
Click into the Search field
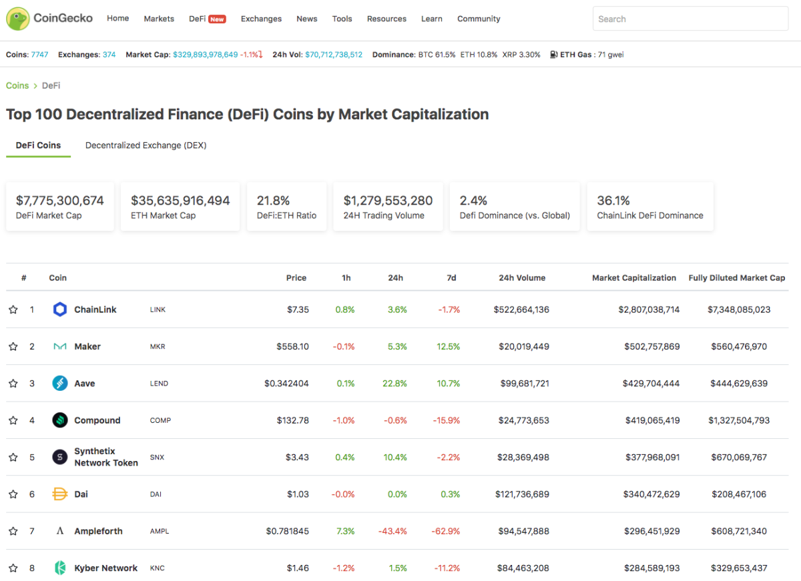[x=690, y=19]
